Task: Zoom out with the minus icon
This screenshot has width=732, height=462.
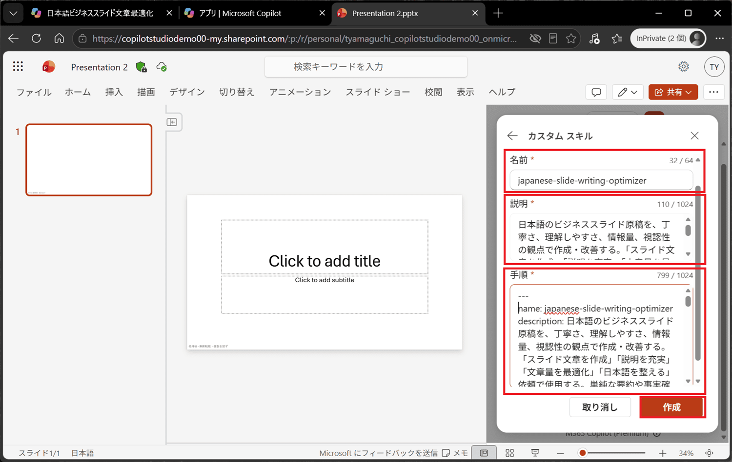Action: coord(560,453)
